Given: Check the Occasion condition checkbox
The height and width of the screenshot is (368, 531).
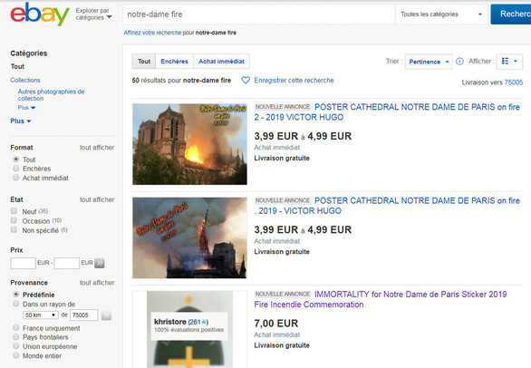Looking at the screenshot, I should click(14, 220).
